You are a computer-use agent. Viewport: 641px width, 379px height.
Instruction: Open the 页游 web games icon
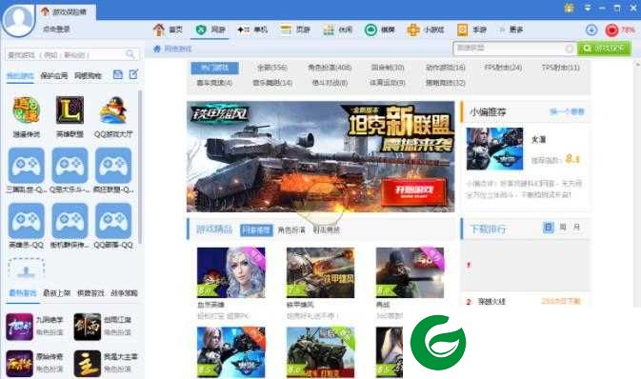(x=286, y=30)
